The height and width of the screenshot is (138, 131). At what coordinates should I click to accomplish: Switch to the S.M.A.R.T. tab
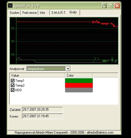[x=59, y=13]
